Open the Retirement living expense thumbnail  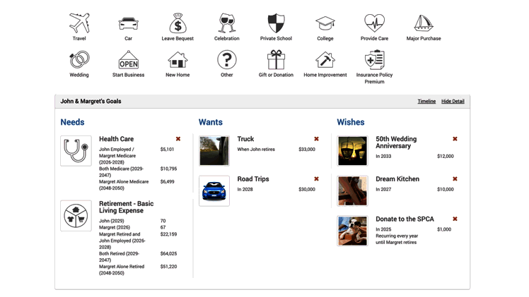[76, 216]
